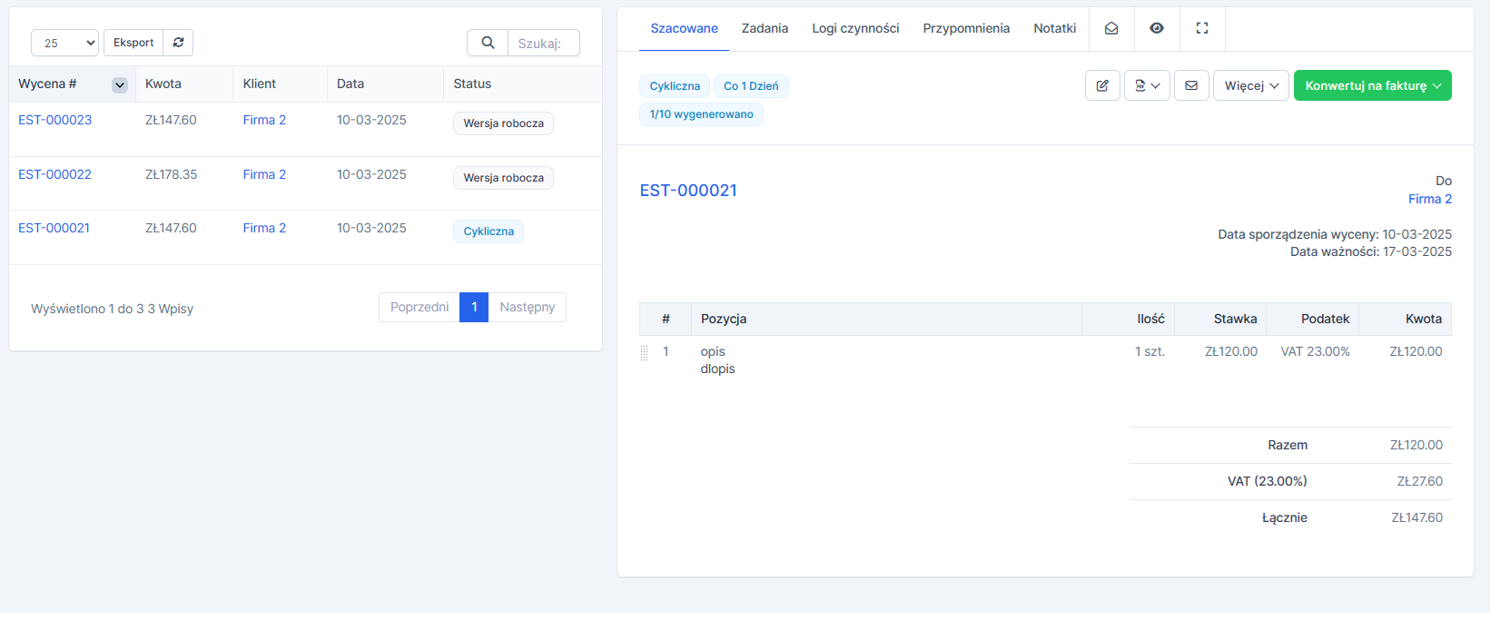Image resolution: width=1490 pixels, height=640 pixels.
Task: Click Wersja robocza status of EST-000023
Action: click(503, 123)
